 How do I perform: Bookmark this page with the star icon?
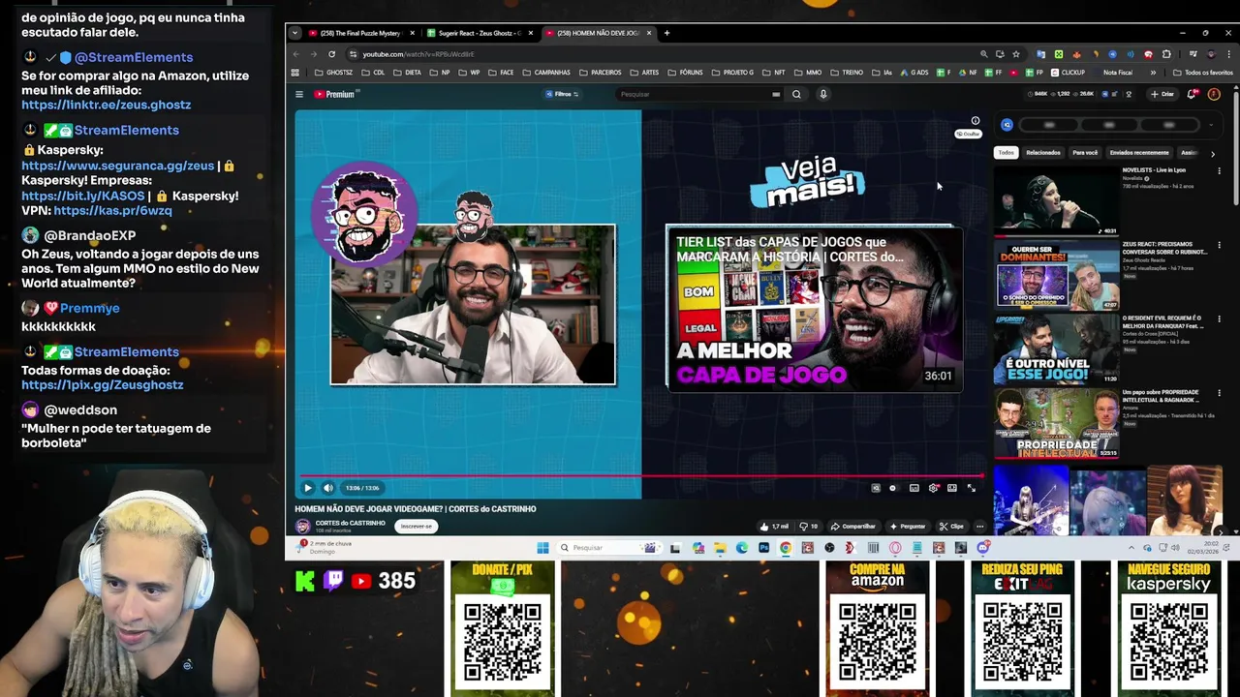point(1015,54)
